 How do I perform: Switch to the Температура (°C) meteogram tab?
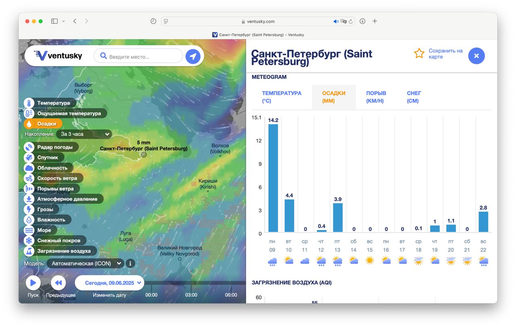[281, 97]
